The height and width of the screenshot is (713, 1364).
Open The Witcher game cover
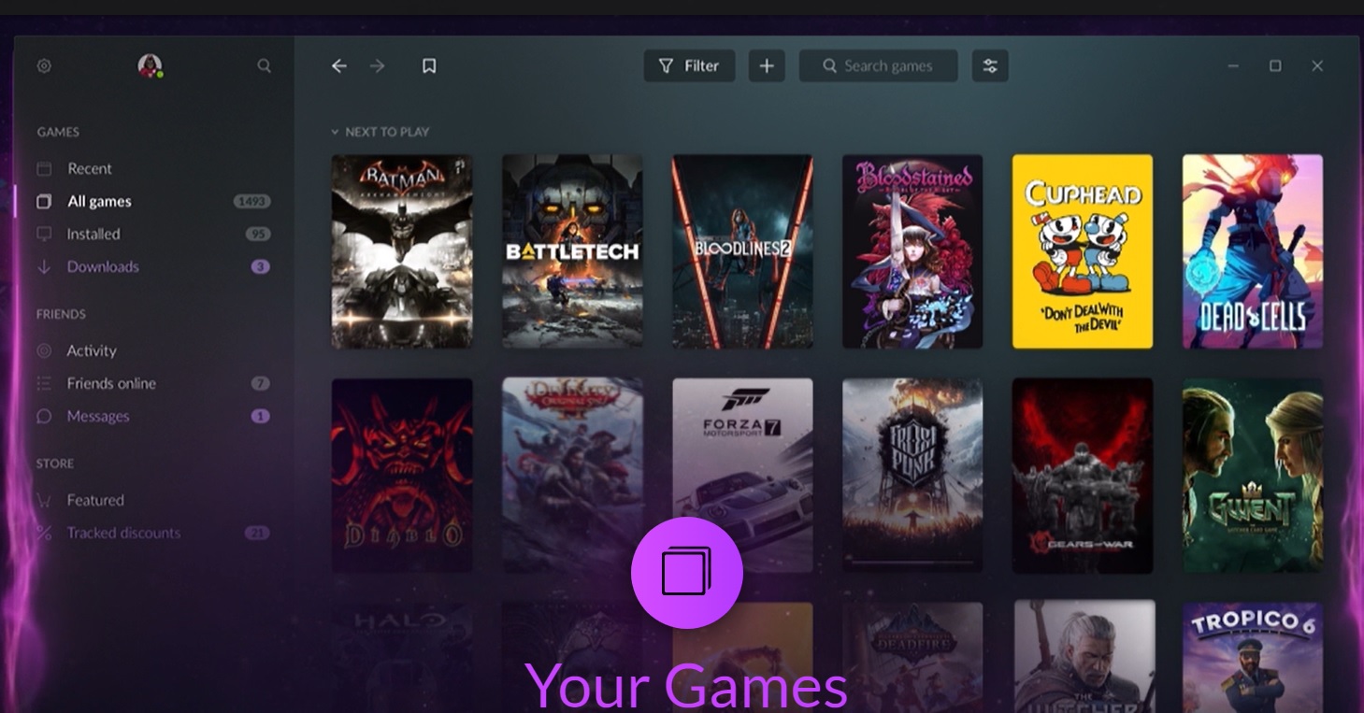click(1084, 657)
